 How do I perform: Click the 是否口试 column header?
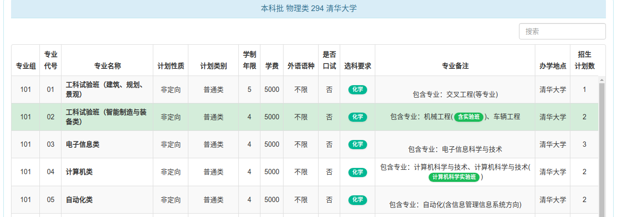tap(329, 60)
